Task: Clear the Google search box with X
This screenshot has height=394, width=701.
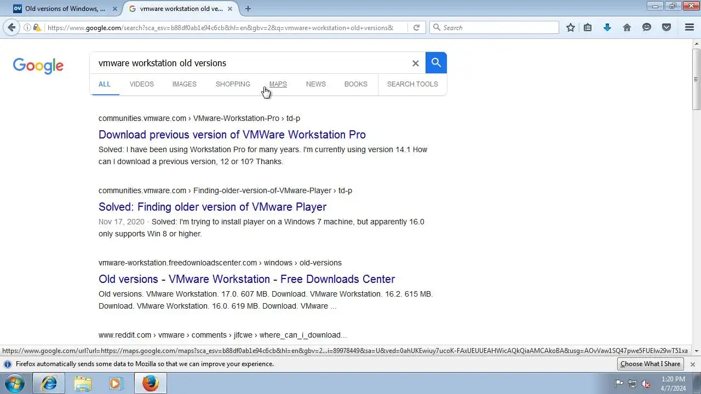Action: pos(416,63)
